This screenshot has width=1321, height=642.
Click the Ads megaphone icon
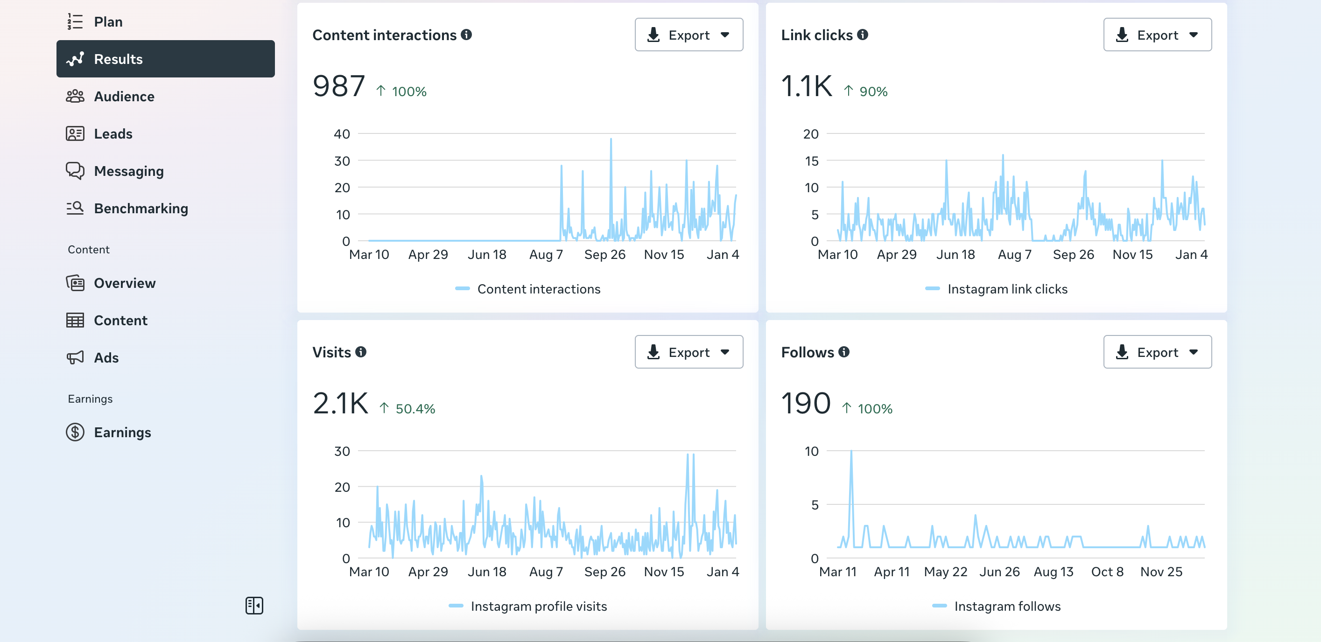point(75,358)
